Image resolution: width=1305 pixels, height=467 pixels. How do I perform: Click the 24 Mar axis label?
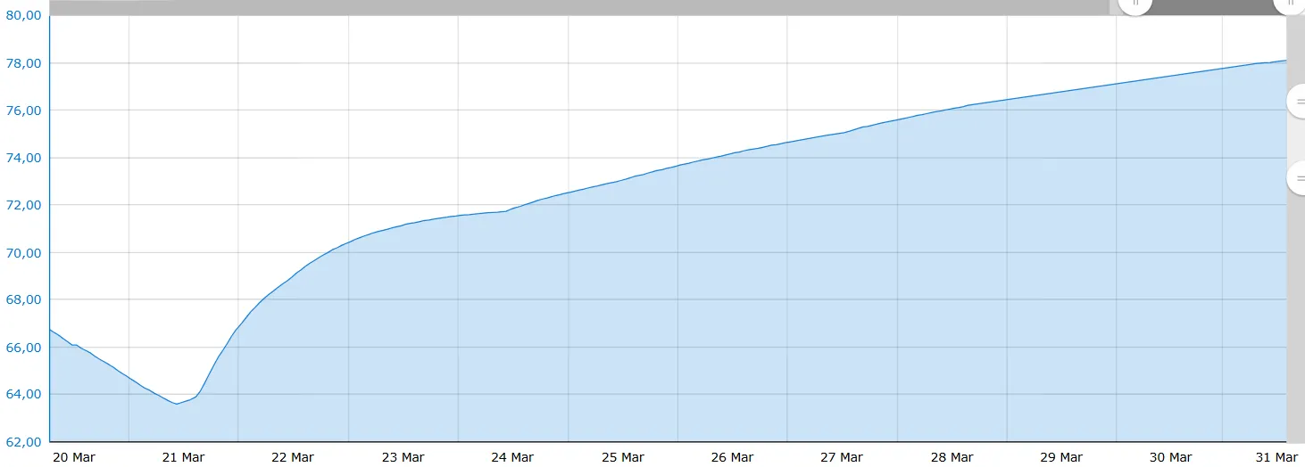[x=512, y=457]
